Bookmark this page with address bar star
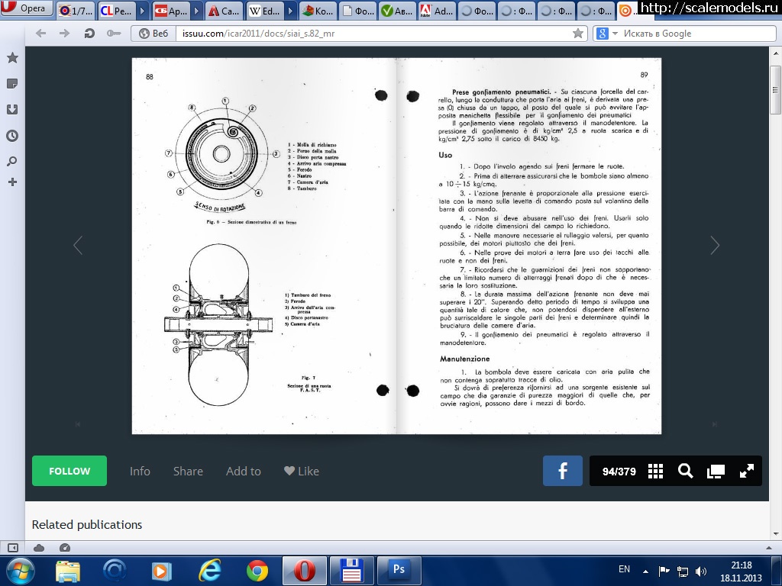The image size is (782, 586). coord(578,34)
